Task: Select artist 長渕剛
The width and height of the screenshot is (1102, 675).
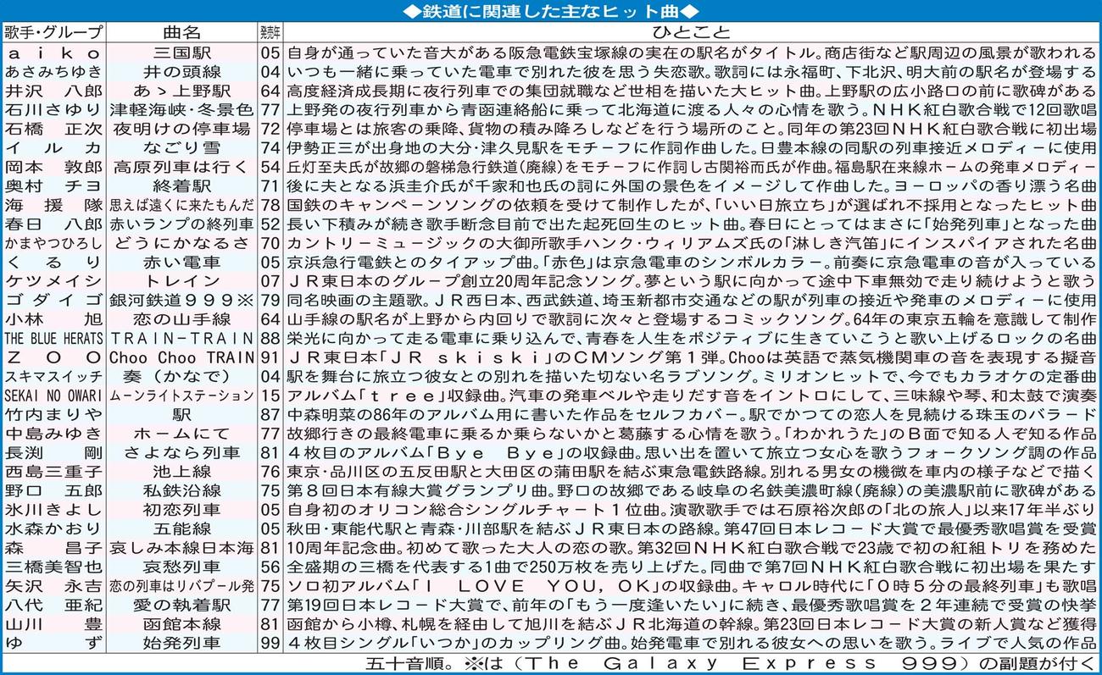Action: (x=53, y=452)
